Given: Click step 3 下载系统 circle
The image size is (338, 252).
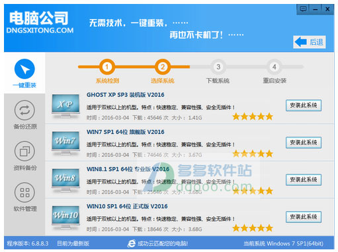Looking at the screenshot, I should click(x=218, y=67).
